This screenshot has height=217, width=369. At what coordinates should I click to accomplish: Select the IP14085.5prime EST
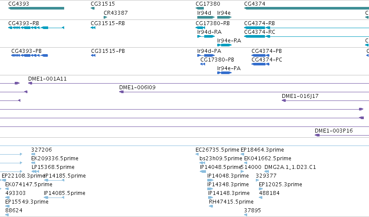coord(54,198)
